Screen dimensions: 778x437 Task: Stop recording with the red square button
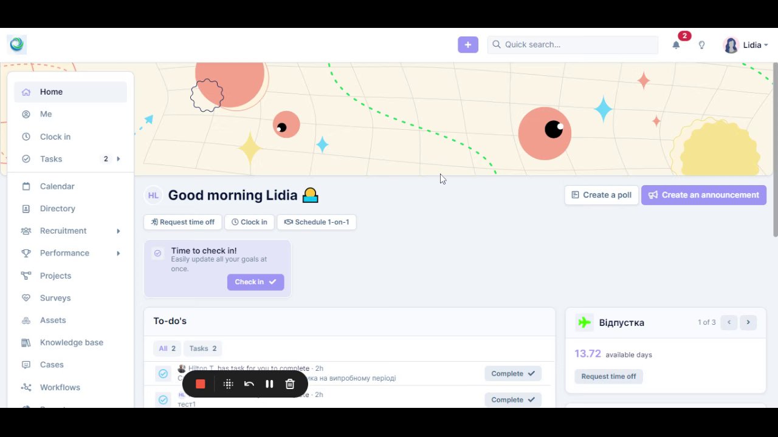[x=201, y=384]
